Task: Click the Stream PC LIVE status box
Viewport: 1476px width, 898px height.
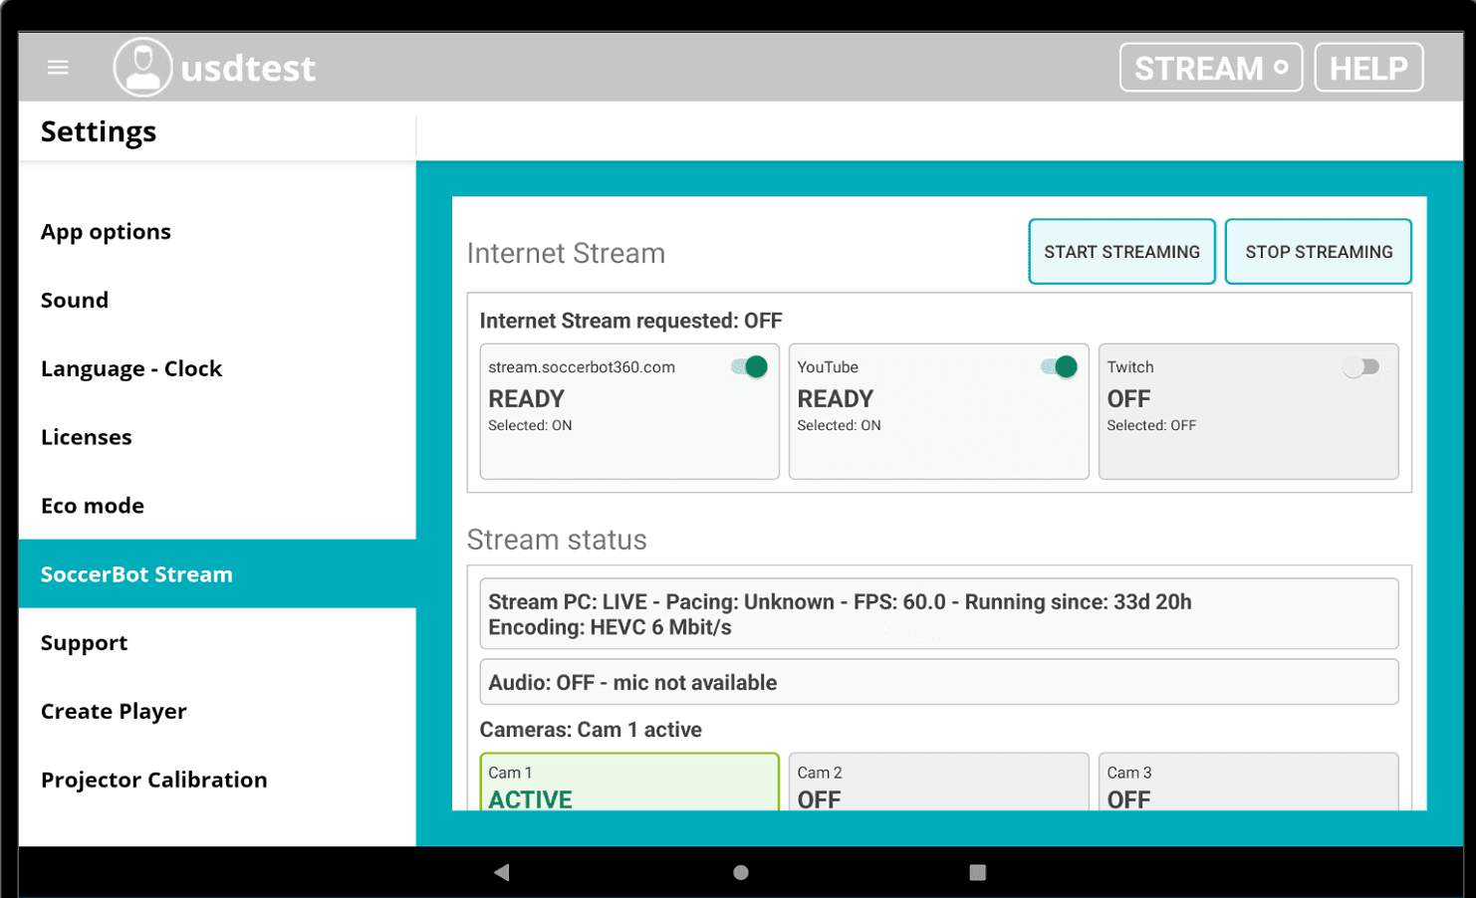Action: [x=939, y=614]
